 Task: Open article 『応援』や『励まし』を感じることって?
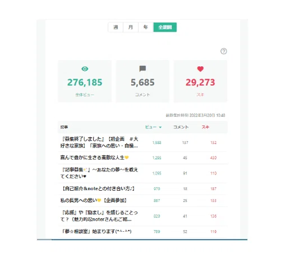(x=99, y=216)
